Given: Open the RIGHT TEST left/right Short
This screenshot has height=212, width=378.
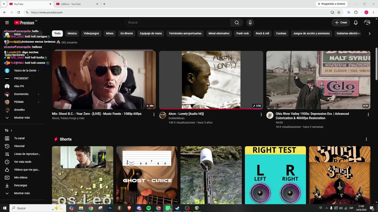Looking at the screenshot, I should click(x=275, y=175).
